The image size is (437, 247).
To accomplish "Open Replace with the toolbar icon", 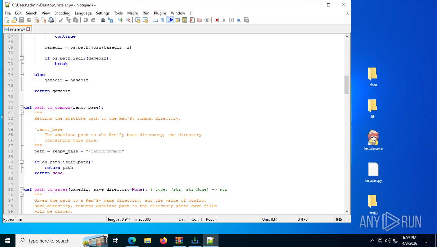I will click(x=111, y=20).
